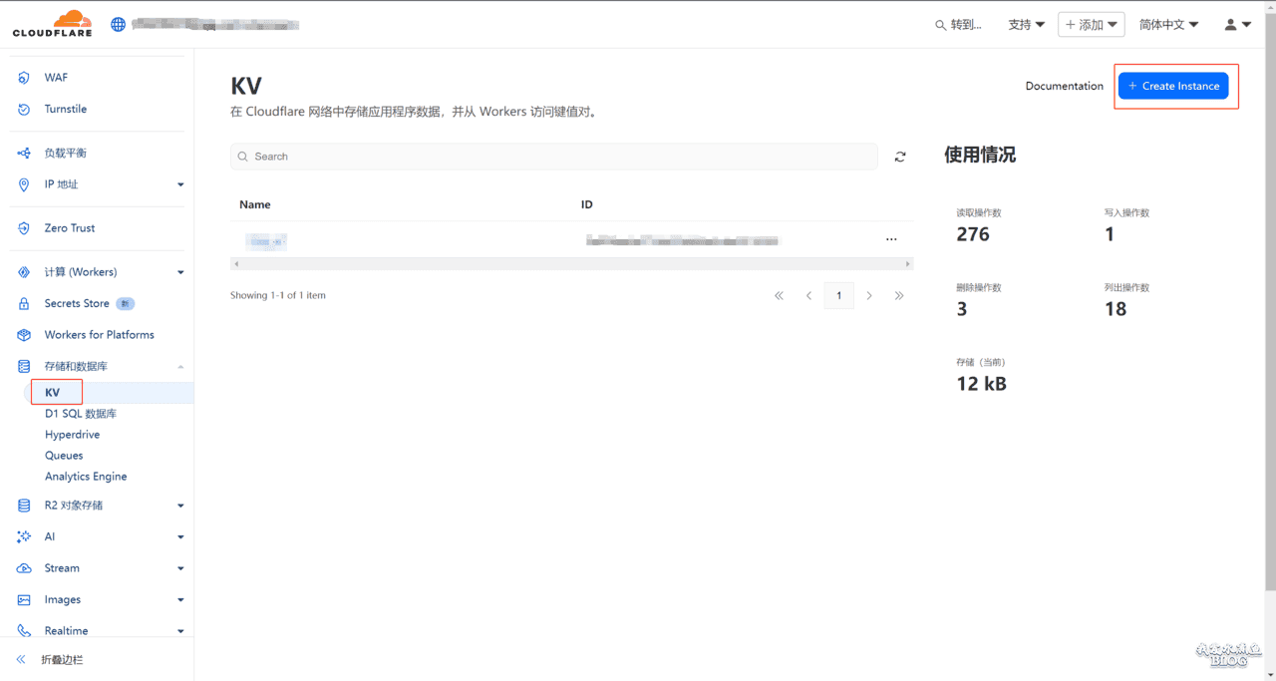Viewport: 1276px width, 681px height.
Task: Open the search magnifier 转到... button
Action: (958, 25)
